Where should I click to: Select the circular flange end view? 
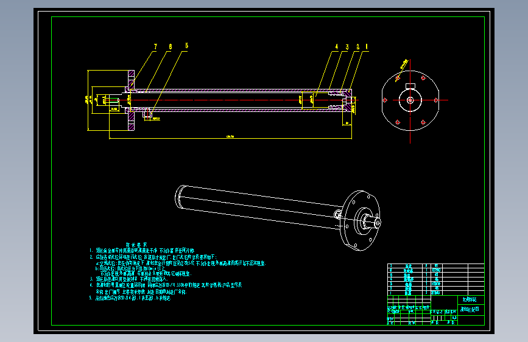point(410,100)
